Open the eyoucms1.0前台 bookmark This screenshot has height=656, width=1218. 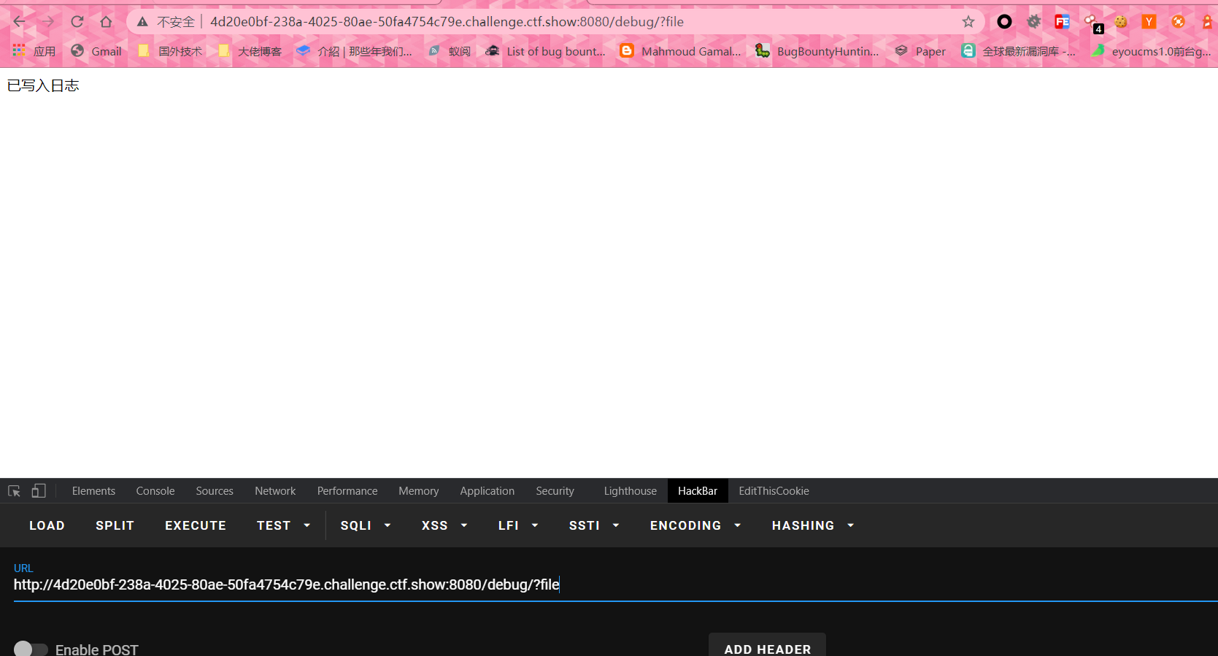pyautogui.click(x=1151, y=51)
